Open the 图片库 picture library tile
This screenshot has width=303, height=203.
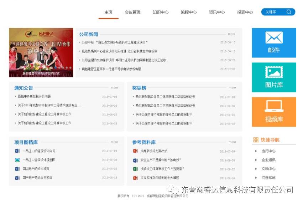tap(274, 77)
